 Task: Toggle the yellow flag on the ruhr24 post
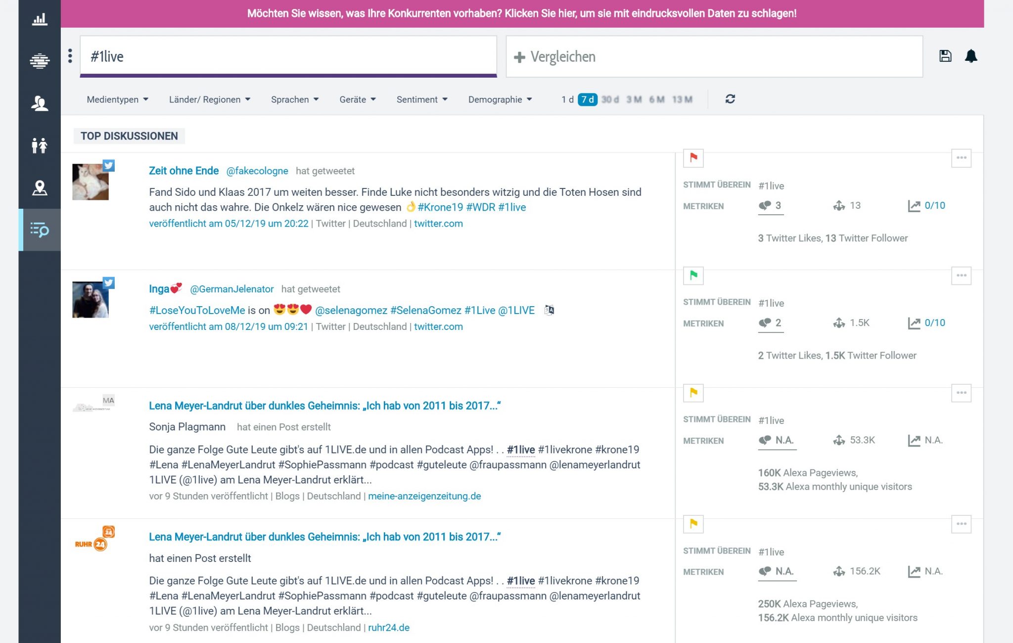(693, 525)
